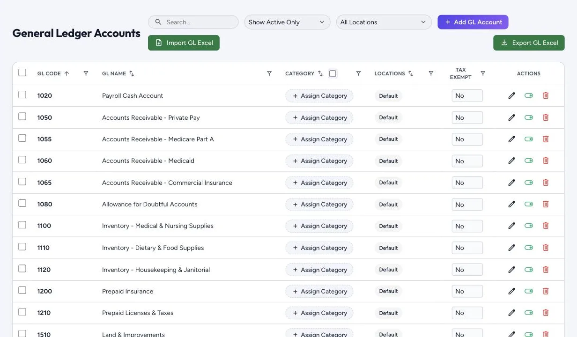
Task: Edit the Prepaid Insurance account
Action: coord(512,291)
